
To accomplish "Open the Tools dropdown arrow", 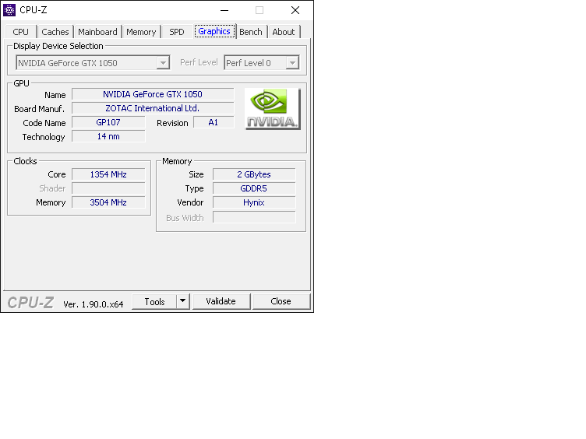I will tap(183, 301).
